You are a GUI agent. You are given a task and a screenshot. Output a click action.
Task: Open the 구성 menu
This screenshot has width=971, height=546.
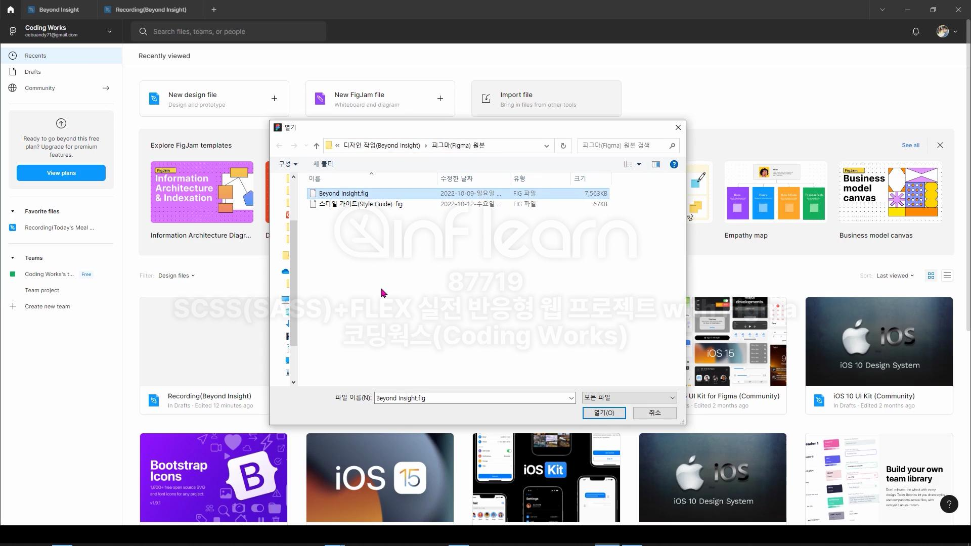pos(288,164)
